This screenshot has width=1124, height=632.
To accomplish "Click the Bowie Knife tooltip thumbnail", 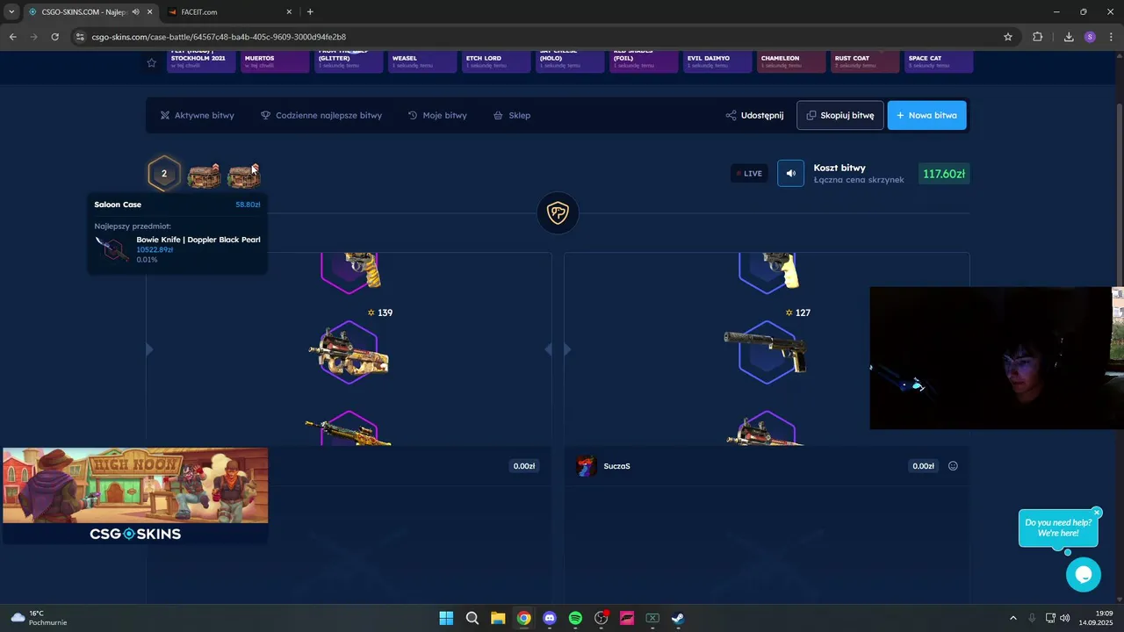I will tap(112, 248).
